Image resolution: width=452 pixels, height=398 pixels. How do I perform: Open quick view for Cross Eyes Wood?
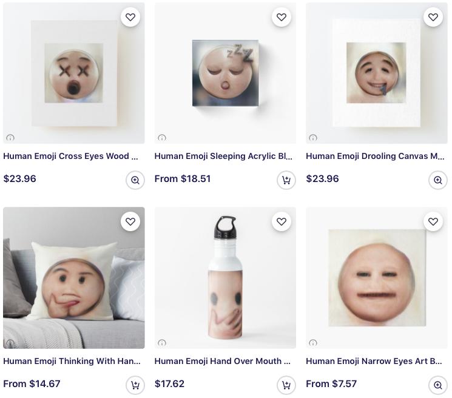135,180
